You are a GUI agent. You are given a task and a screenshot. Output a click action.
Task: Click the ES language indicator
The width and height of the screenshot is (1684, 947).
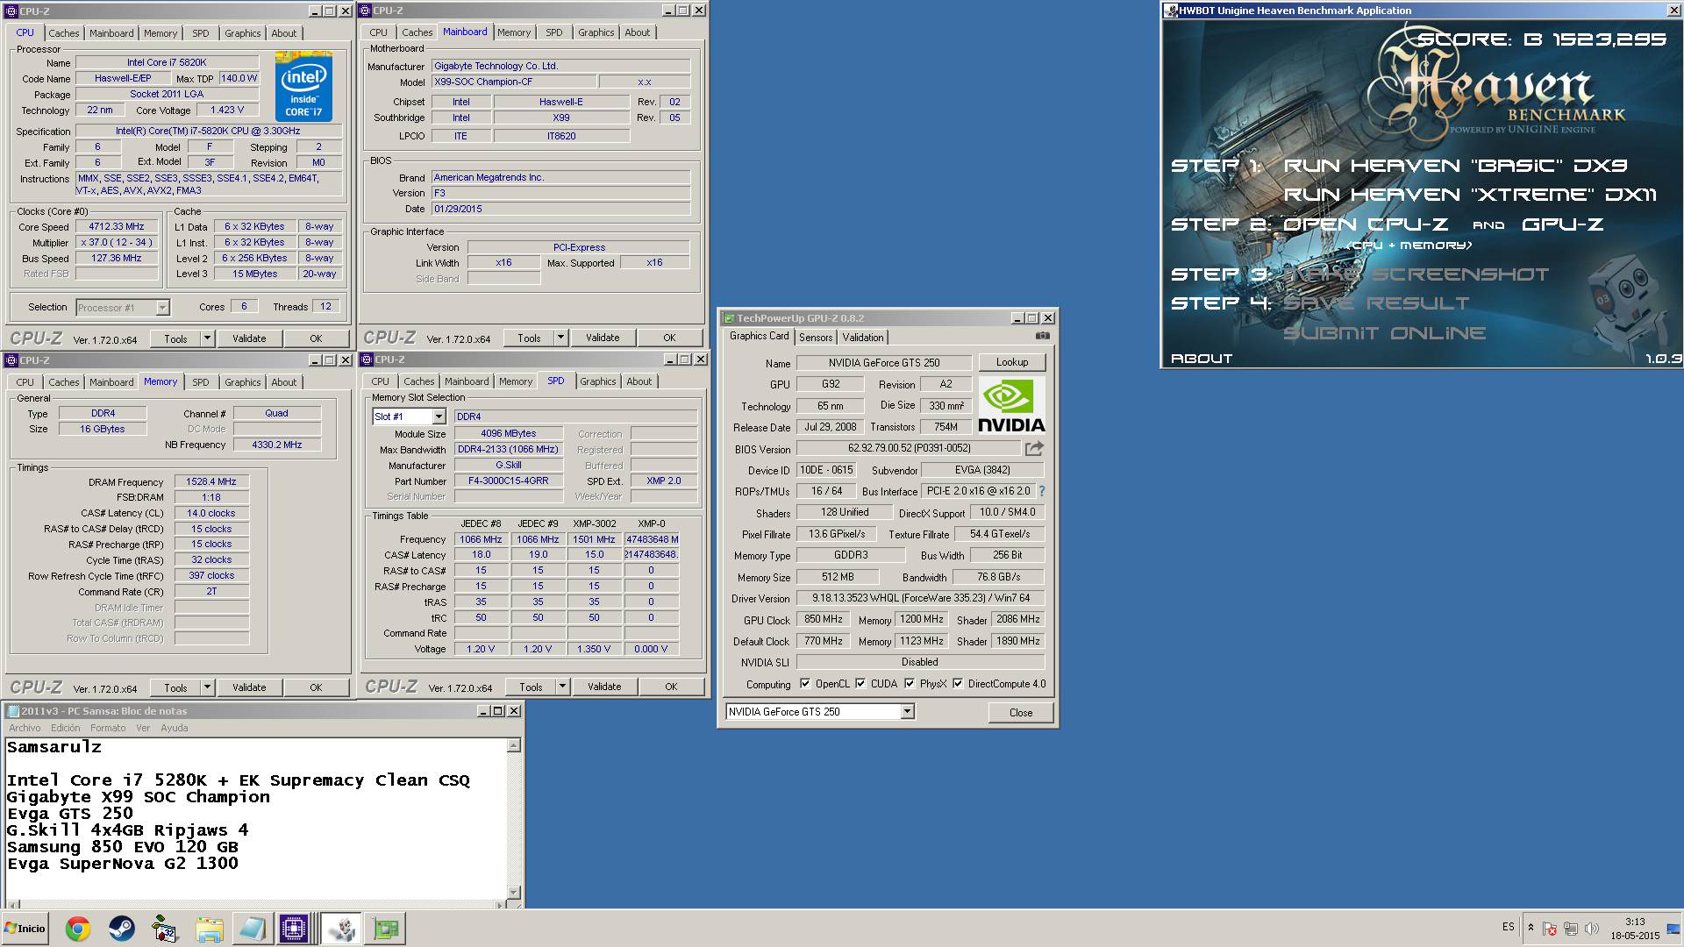click(1508, 927)
